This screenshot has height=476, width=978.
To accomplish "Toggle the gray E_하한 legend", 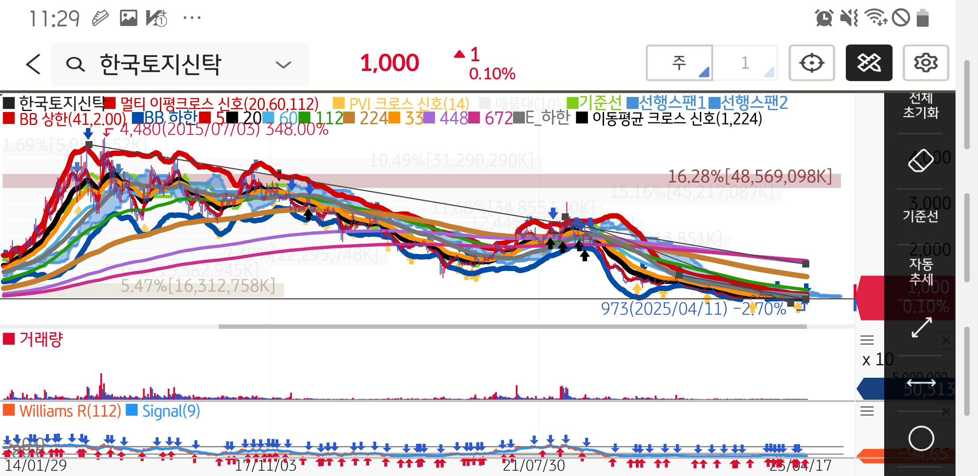I will [541, 118].
